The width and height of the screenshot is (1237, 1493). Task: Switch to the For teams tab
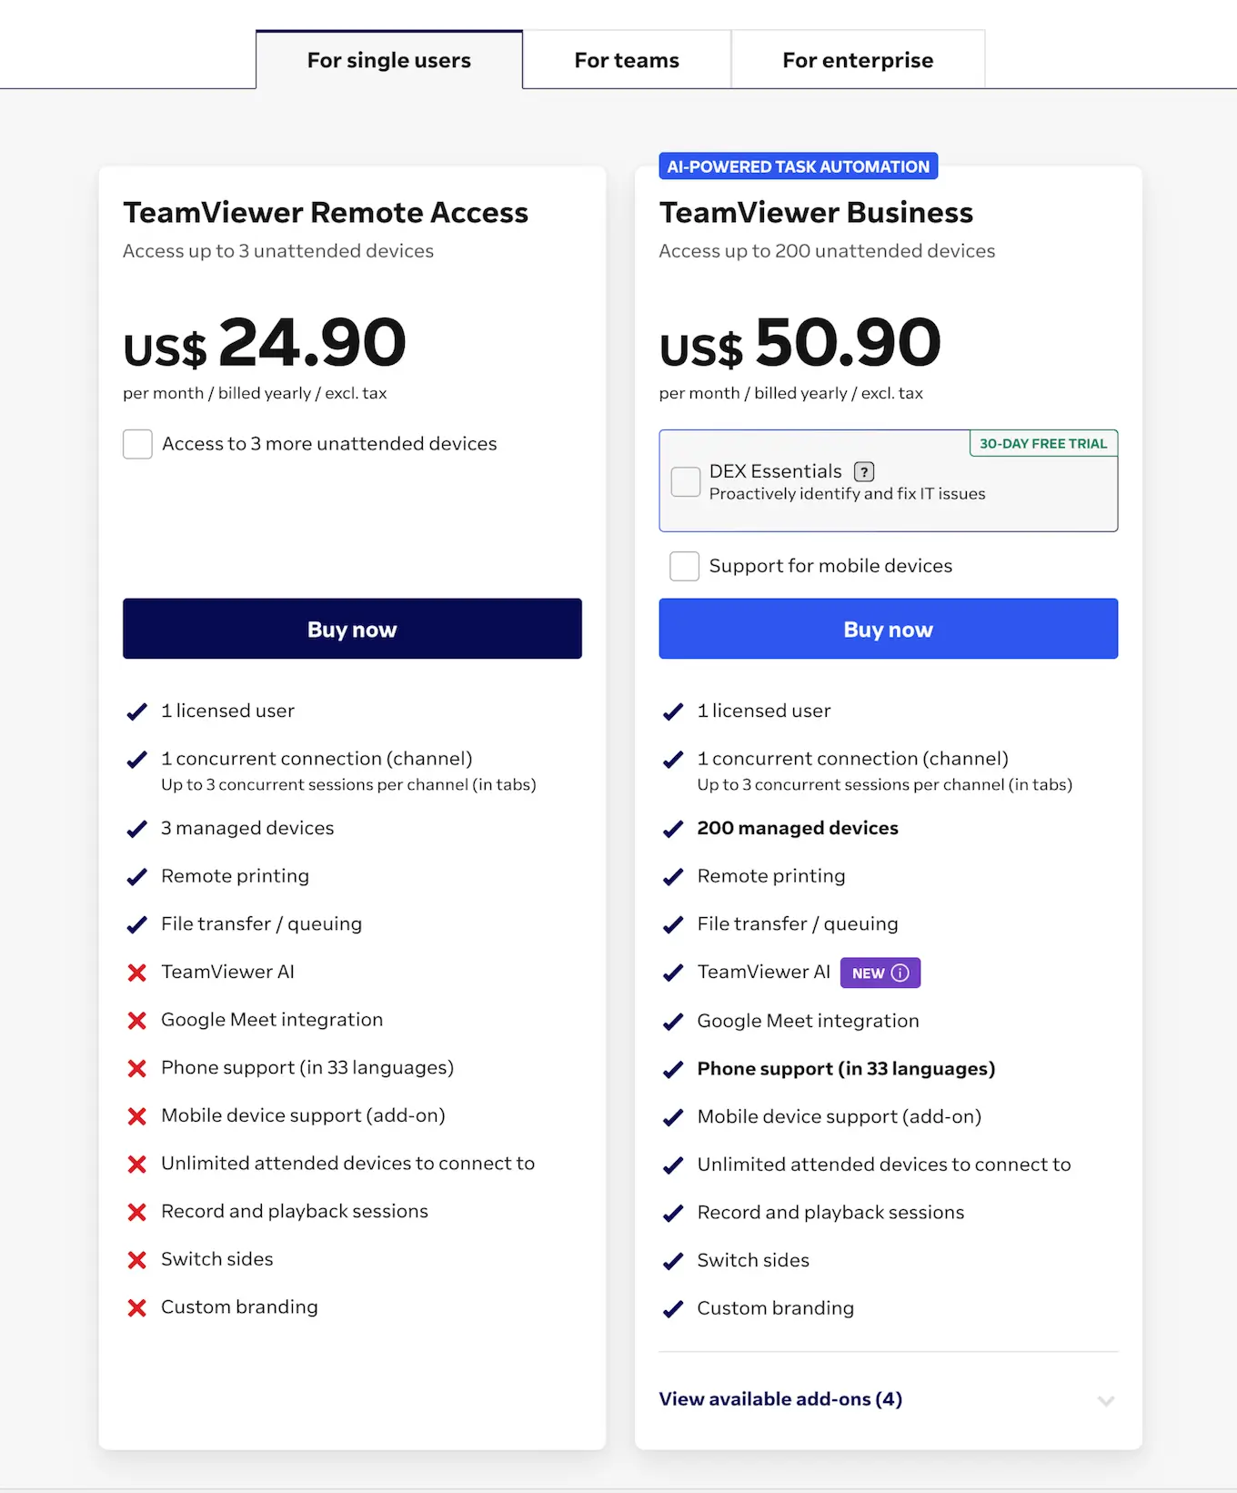(627, 59)
